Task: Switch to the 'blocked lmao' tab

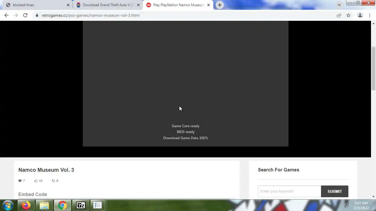Action: pyautogui.click(x=37, y=5)
